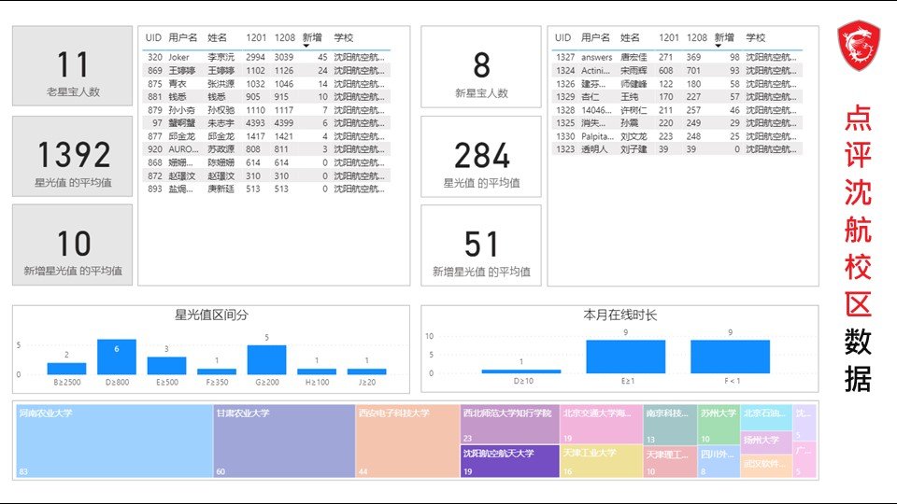Sort the left table by UID column header
This screenshot has height=504, width=897.
point(153,37)
